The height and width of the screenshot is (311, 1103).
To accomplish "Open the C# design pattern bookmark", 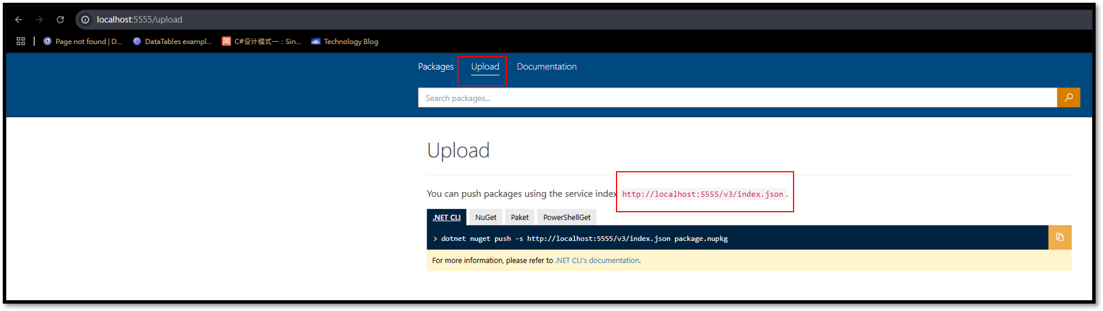I will click(261, 41).
